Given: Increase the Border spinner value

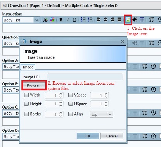Looking at the screenshot, I should point(61,113).
